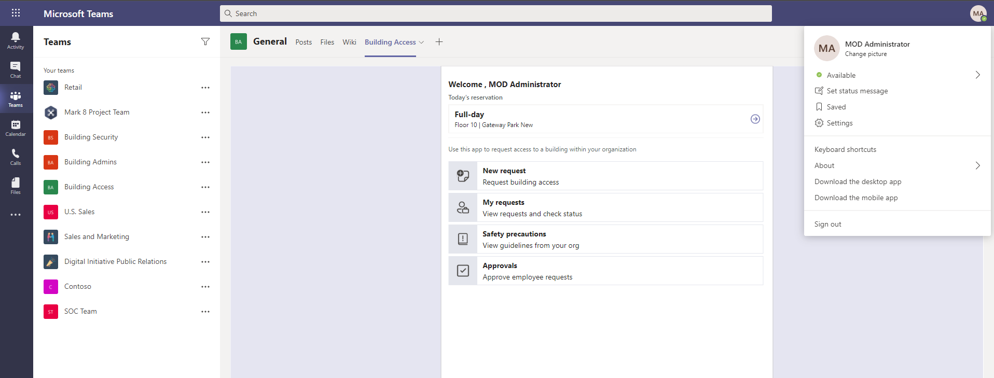Click the New request card icon
This screenshot has width=994, height=378.
pyautogui.click(x=463, y=176)
